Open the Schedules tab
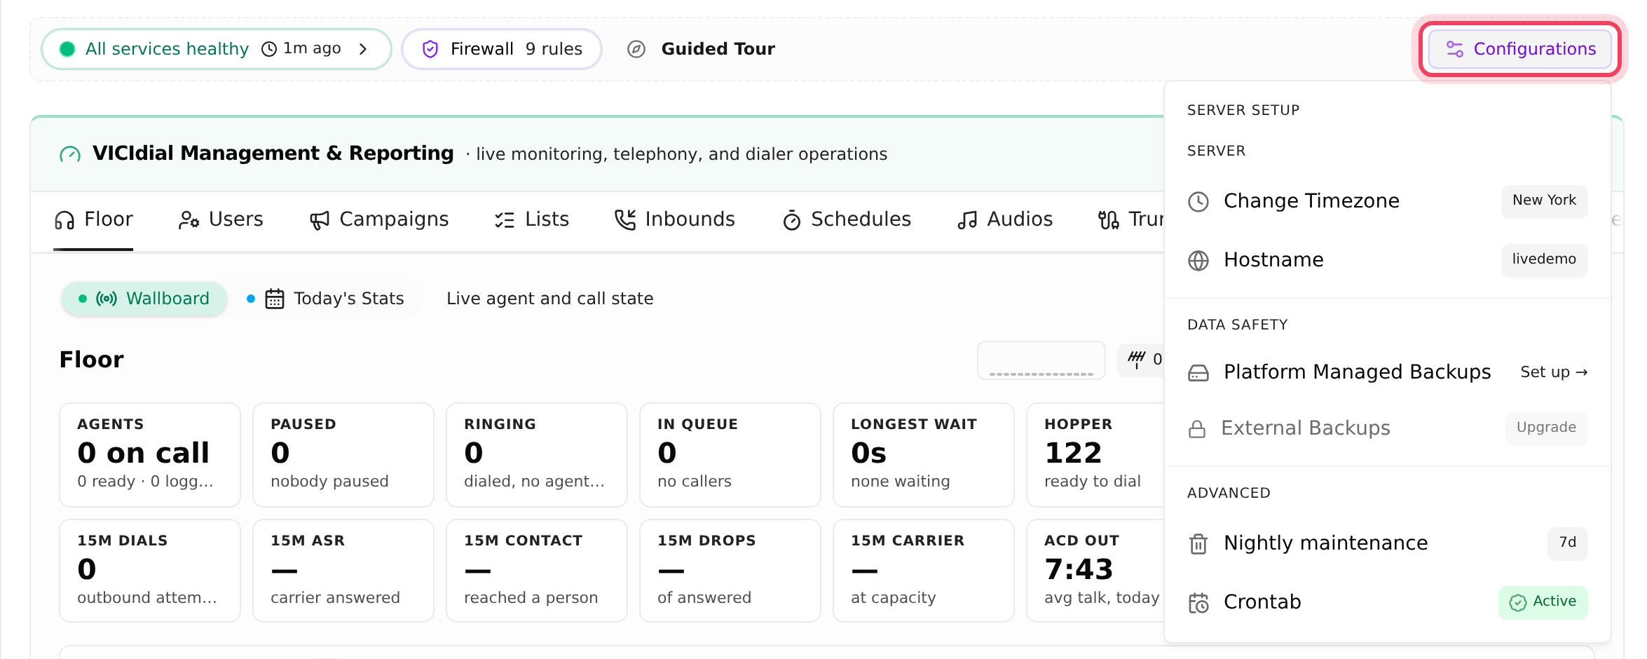 (847, 220)
